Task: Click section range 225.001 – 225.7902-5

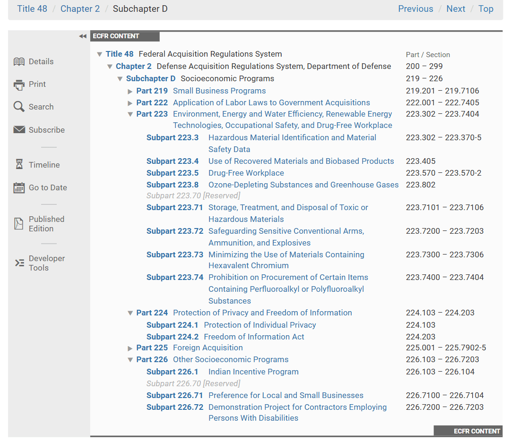Action: click(446, 348)
